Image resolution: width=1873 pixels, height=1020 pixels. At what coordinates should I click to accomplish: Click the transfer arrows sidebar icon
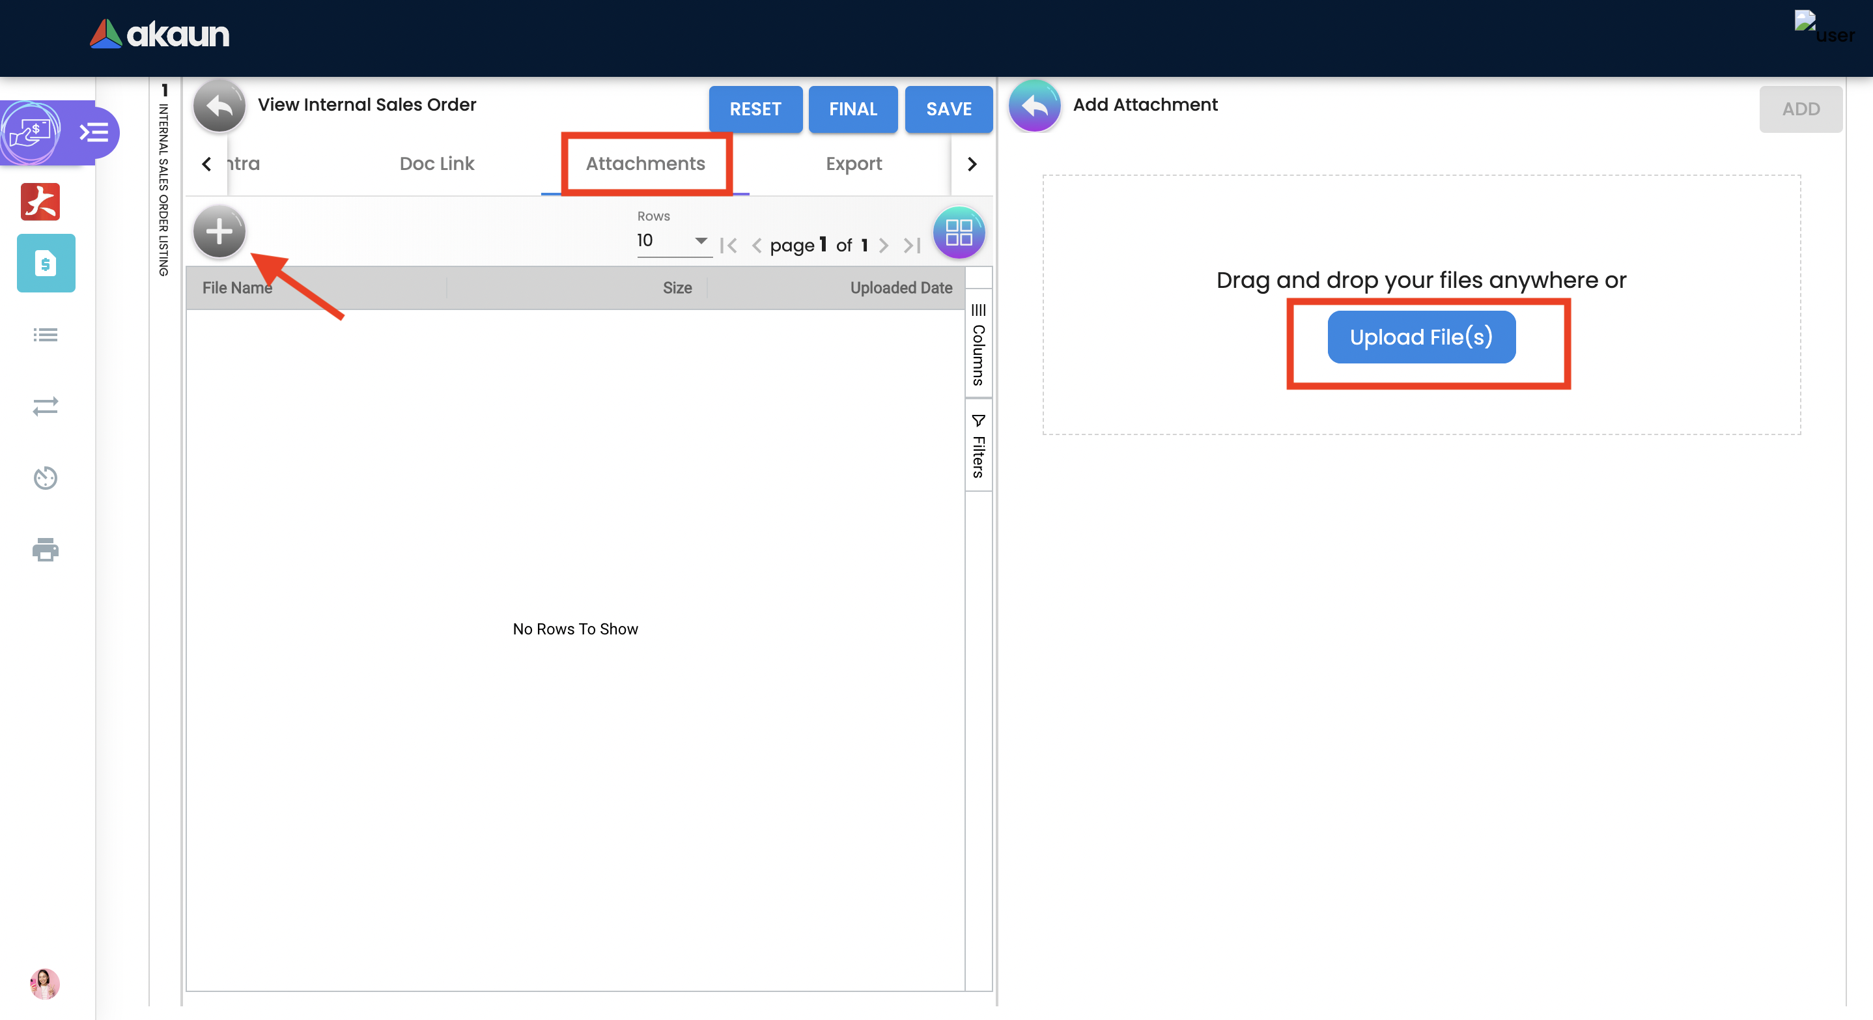[45, 406]
